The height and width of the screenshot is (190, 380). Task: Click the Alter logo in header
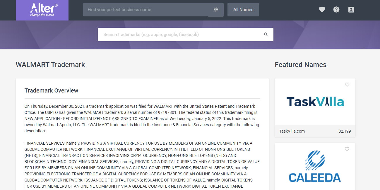tap(42, 10)
